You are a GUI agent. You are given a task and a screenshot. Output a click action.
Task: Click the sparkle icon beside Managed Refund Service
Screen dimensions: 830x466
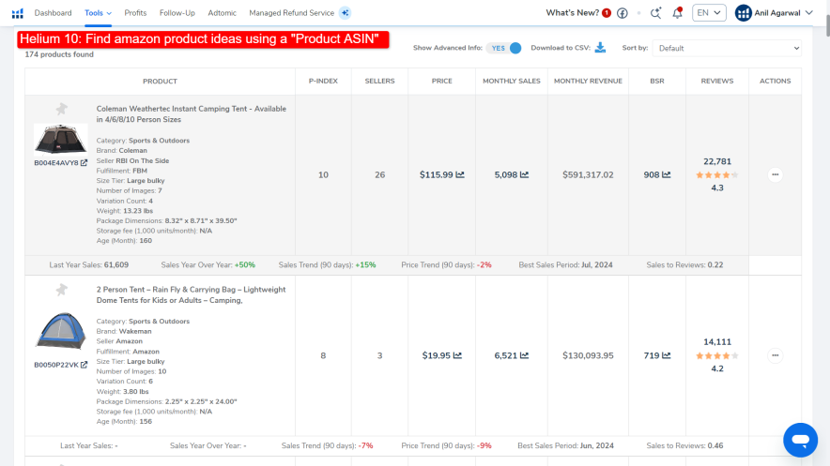pos(346,13)
